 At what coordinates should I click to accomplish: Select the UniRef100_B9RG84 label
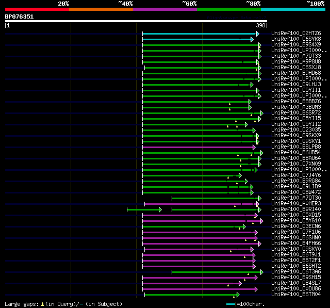296,181
